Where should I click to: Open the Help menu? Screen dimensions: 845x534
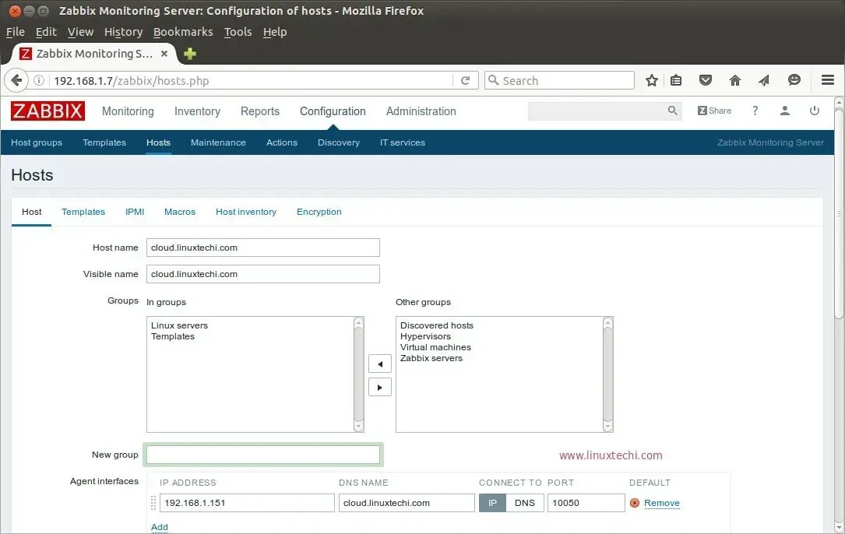point(274,32)
